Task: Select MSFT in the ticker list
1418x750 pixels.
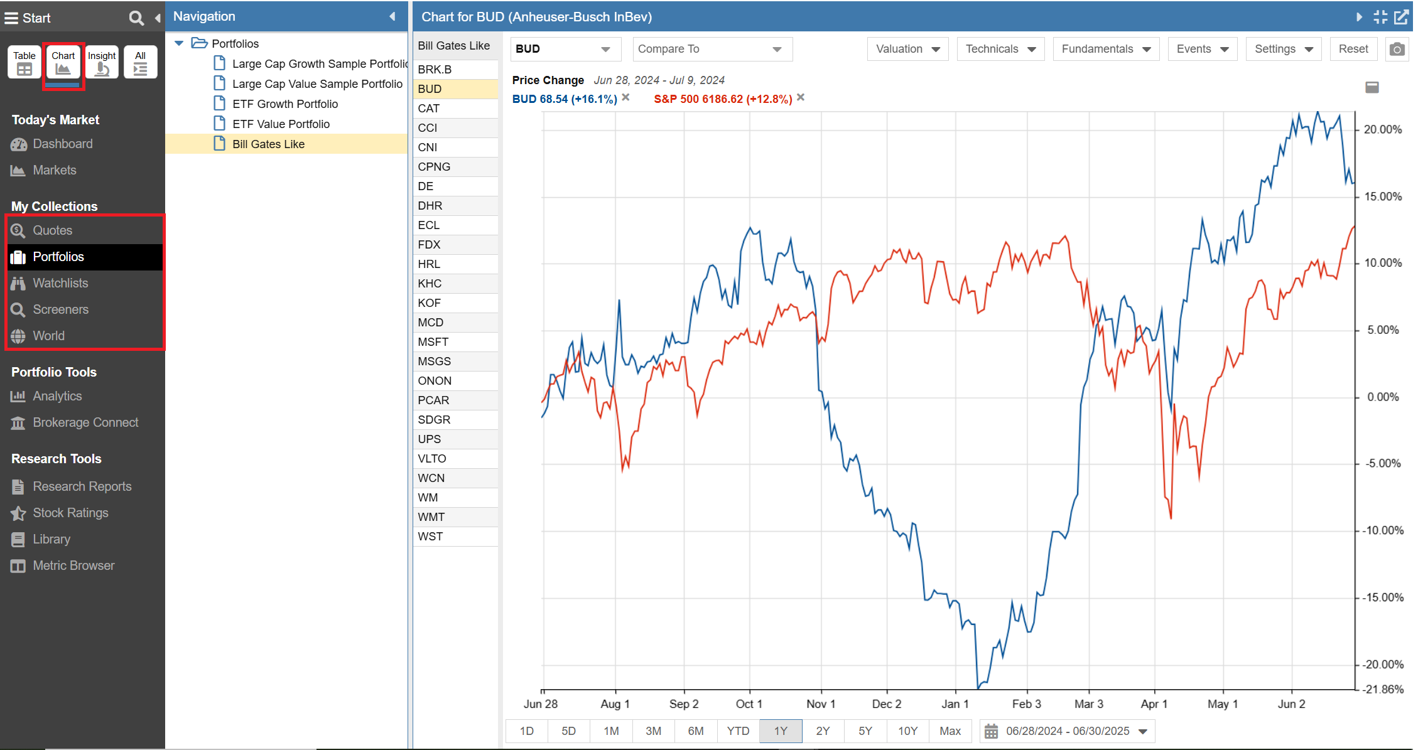Action: [433, 341]
